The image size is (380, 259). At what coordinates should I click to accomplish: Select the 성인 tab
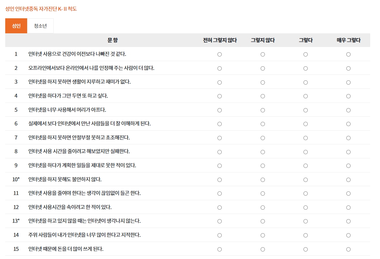[x=16, y=26]
